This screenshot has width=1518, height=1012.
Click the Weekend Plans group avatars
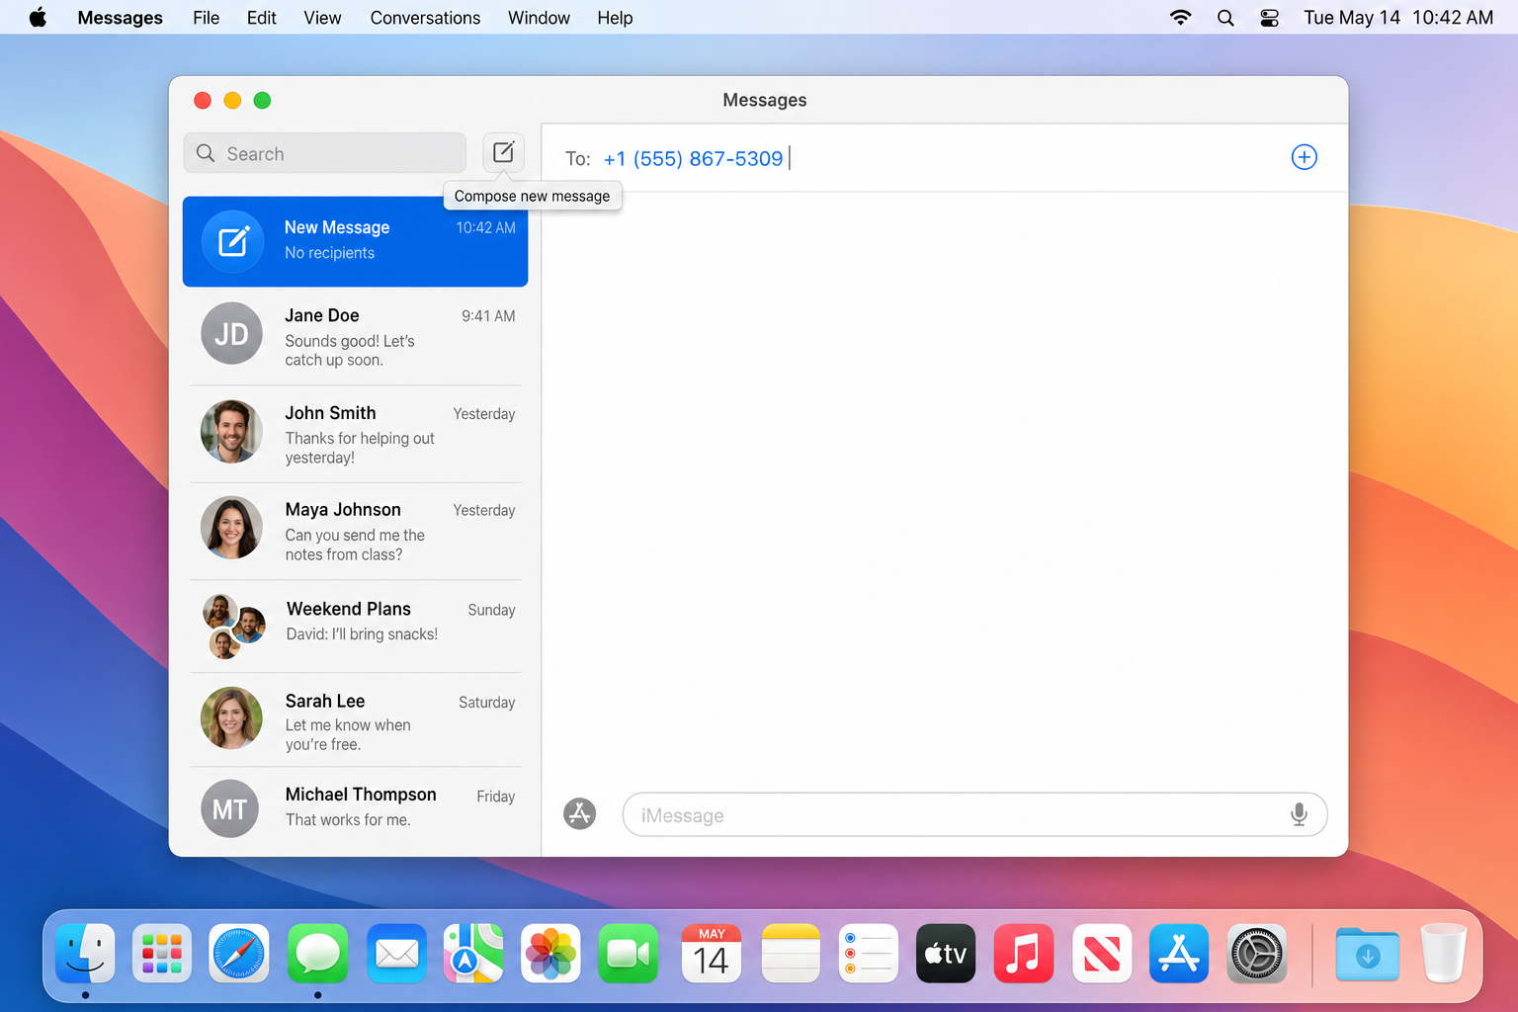[233, 626]
